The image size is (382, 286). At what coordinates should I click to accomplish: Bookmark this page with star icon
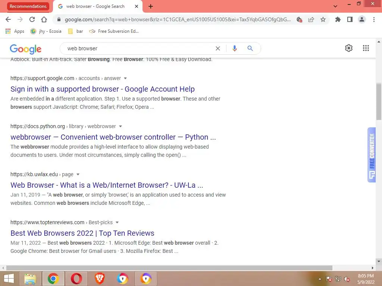click(323, 19)
